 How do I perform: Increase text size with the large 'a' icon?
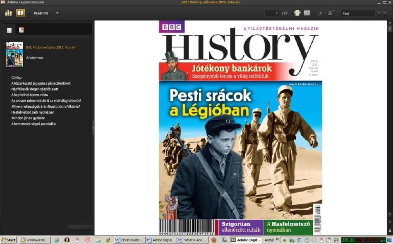pos(331,13)
